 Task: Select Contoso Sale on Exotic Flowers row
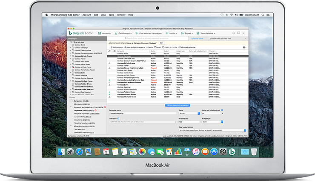tap(178, 82)
